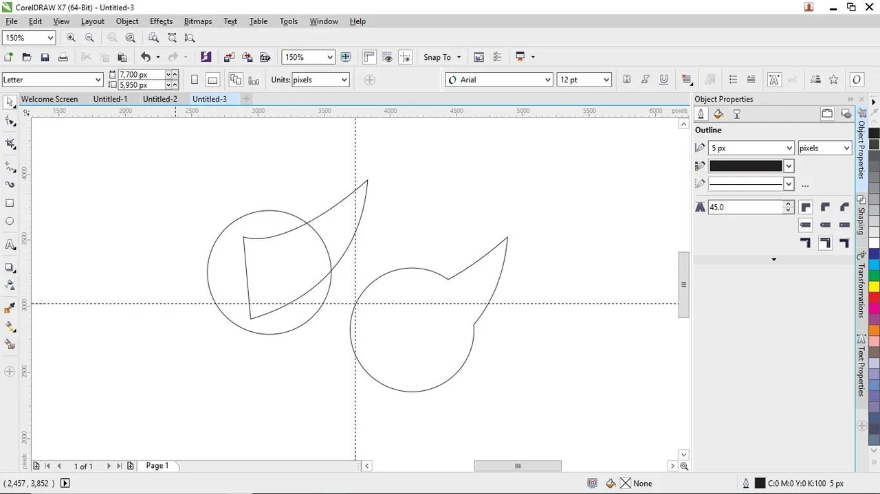This screenshot has height=494, width=880.
Task: Open the Transformations docker tab
Action: [x=861, y=284]
